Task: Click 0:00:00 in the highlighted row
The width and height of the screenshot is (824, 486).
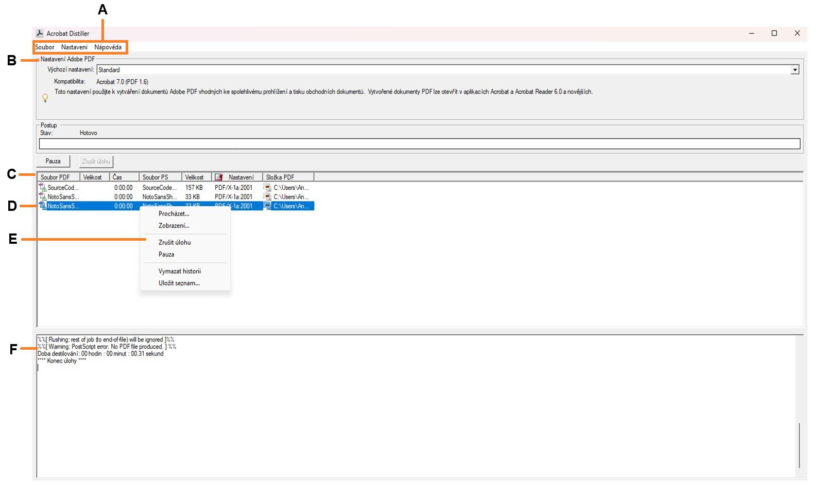Action: 124,206
